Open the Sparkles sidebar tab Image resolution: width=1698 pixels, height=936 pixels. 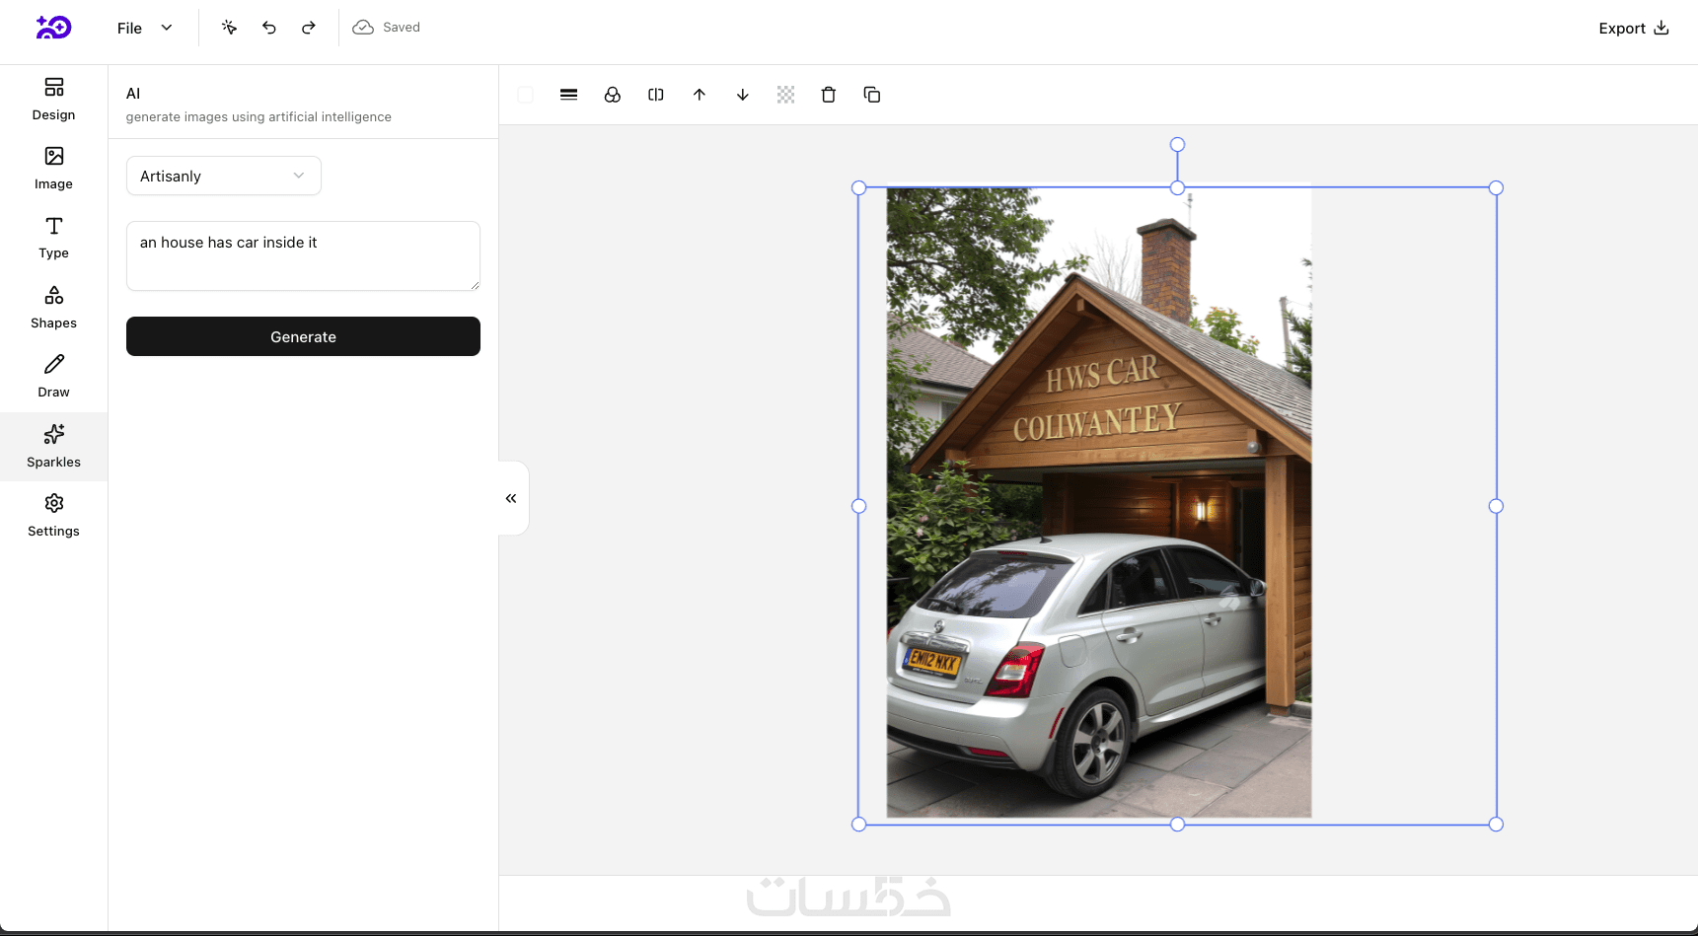pos(53,447)
